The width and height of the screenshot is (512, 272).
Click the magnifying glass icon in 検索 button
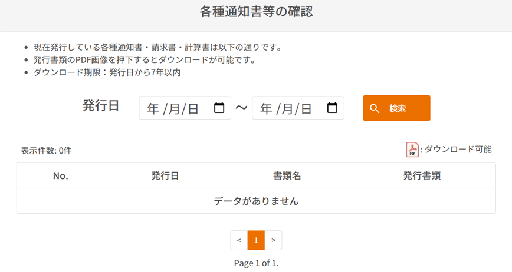point(375,108)
